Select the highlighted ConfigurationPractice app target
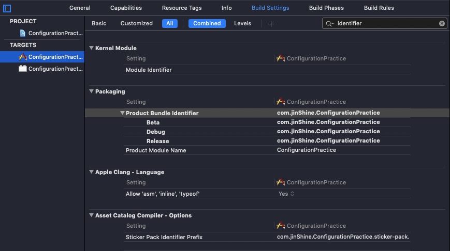 (x=42, y=57)
